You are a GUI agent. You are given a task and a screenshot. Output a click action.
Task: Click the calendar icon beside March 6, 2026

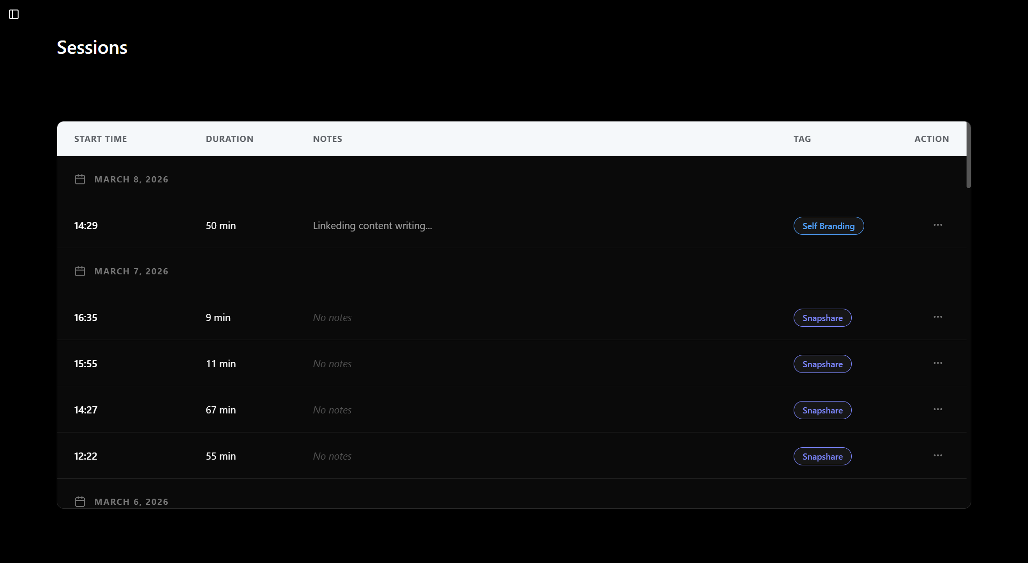[x=80, y=502]
